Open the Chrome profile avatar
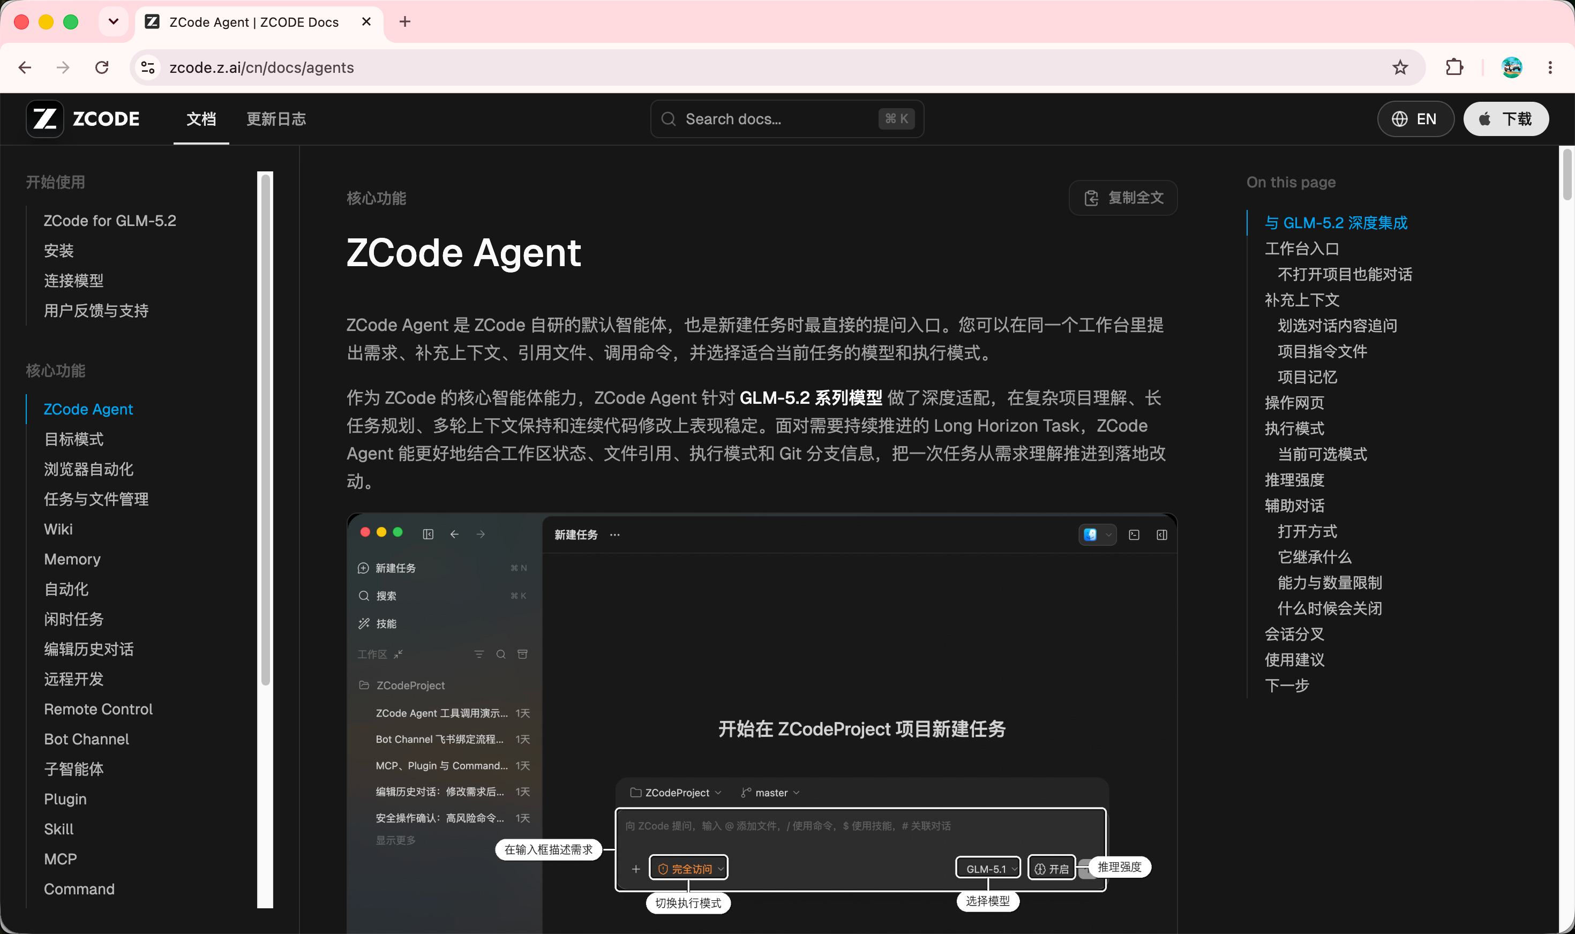 tap(1511, 67)
